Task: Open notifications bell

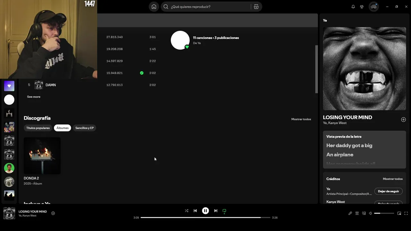Action: point(353,7)
